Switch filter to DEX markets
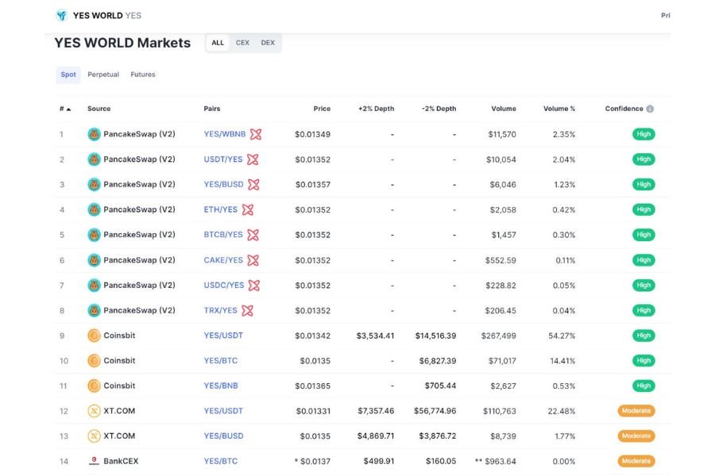The width and height of the screenshot is (715, 476). 268,43
